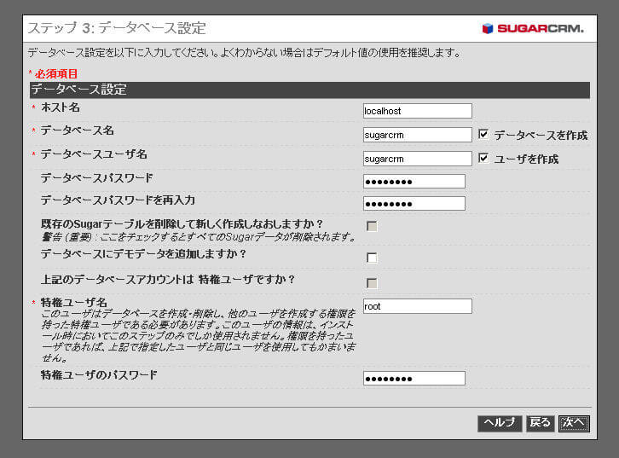Image resolution: width=619 pixels, height=458 pixels.
Task: Check the add demo data checkbox
Action: click(372, 258)
